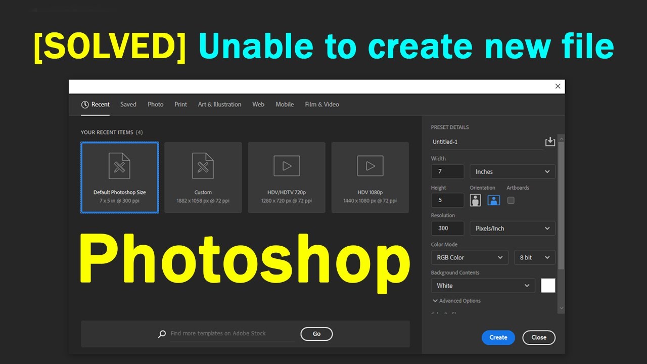Screen dimensions: 647x364
Task: Click the magnifying glass search icon
Action: 162,334
